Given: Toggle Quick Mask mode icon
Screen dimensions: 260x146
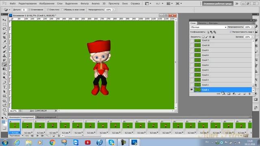Looking at the screenshot, I should point(4,128).
